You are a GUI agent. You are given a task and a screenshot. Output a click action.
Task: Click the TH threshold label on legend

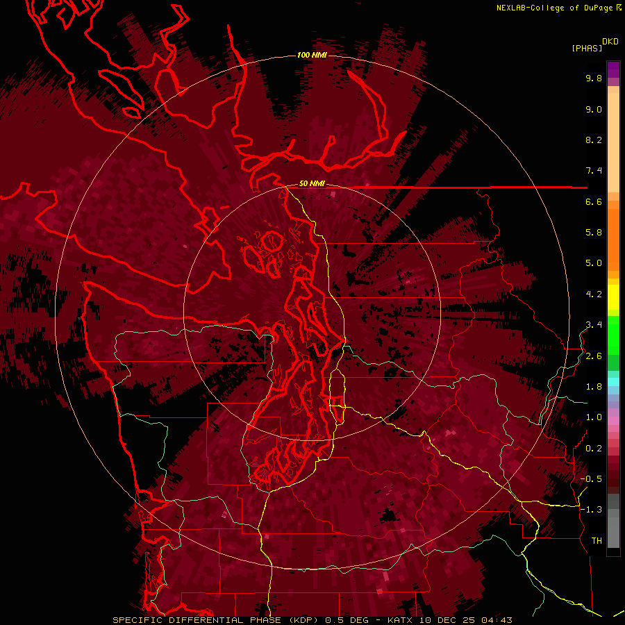[x=597, y=541]
